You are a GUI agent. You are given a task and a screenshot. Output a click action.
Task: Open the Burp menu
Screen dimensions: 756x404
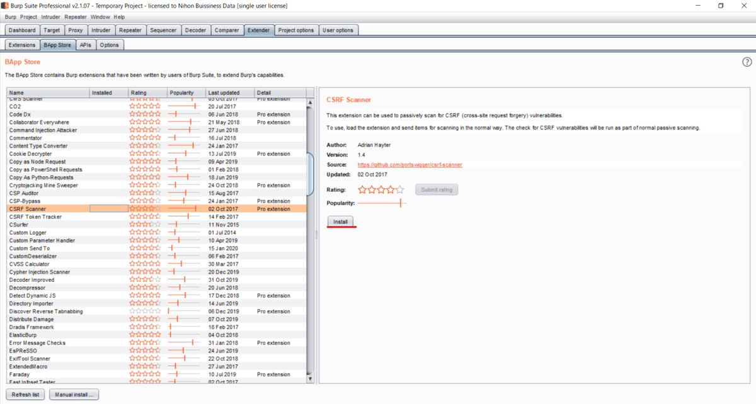[9, 17]
